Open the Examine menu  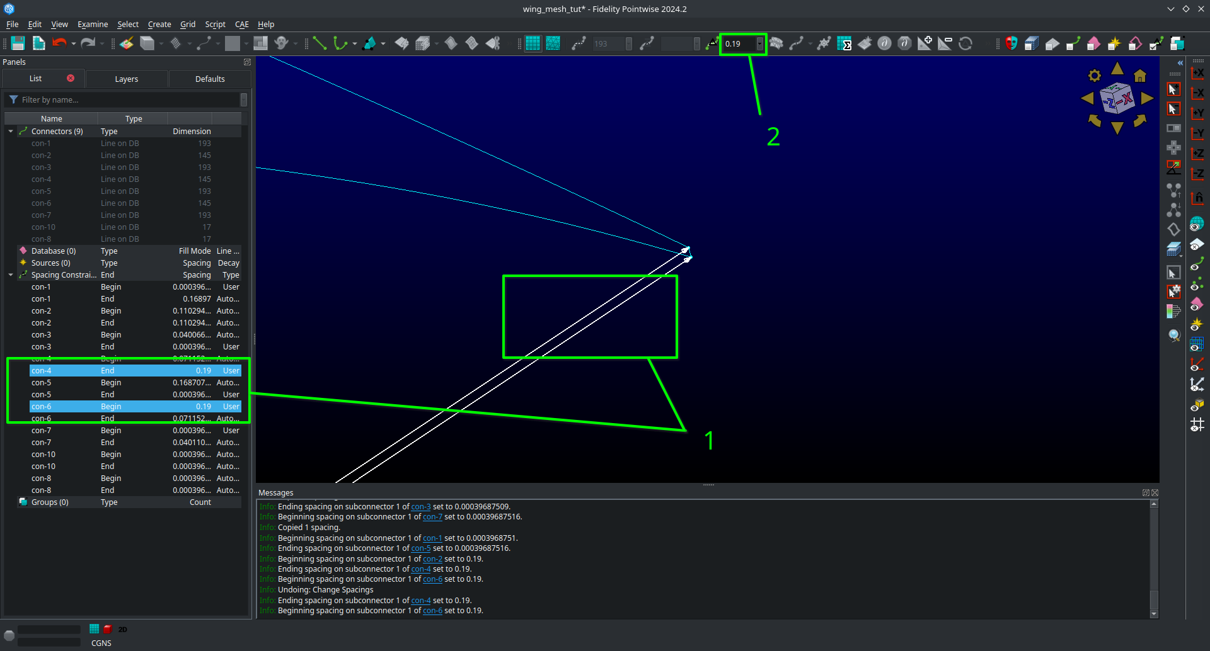93,24
